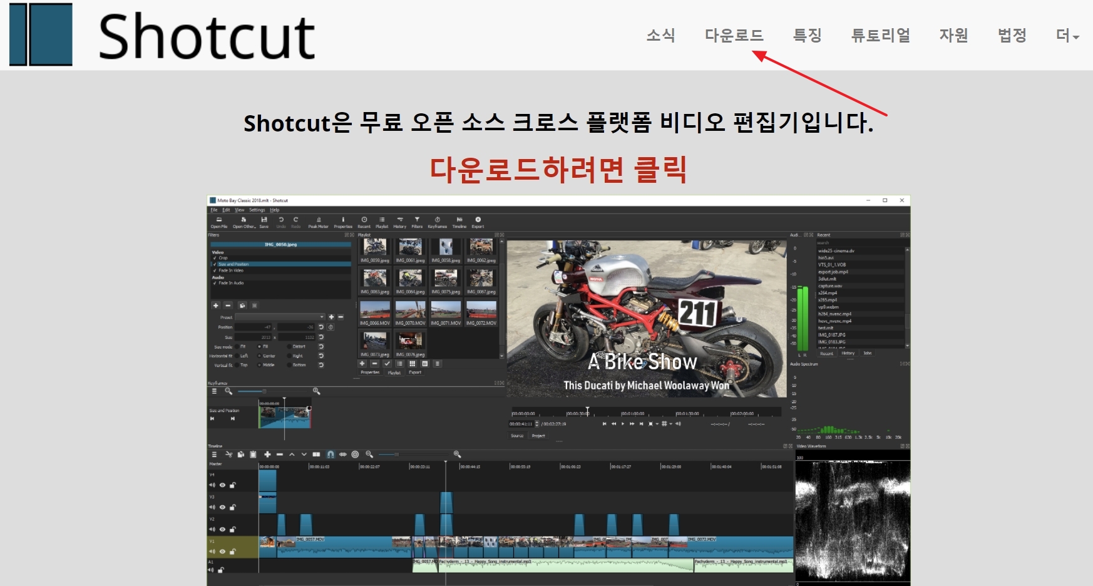Image resolution: width=1093 pixels, height=586 pixels.
Task: Open the 더 dropdown in the navigation
Action: 1067,36
